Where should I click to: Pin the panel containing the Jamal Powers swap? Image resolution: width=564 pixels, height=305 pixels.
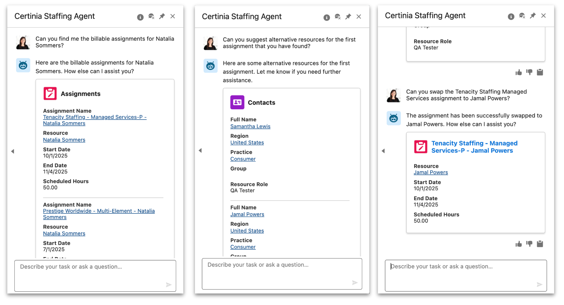(533, 16)
